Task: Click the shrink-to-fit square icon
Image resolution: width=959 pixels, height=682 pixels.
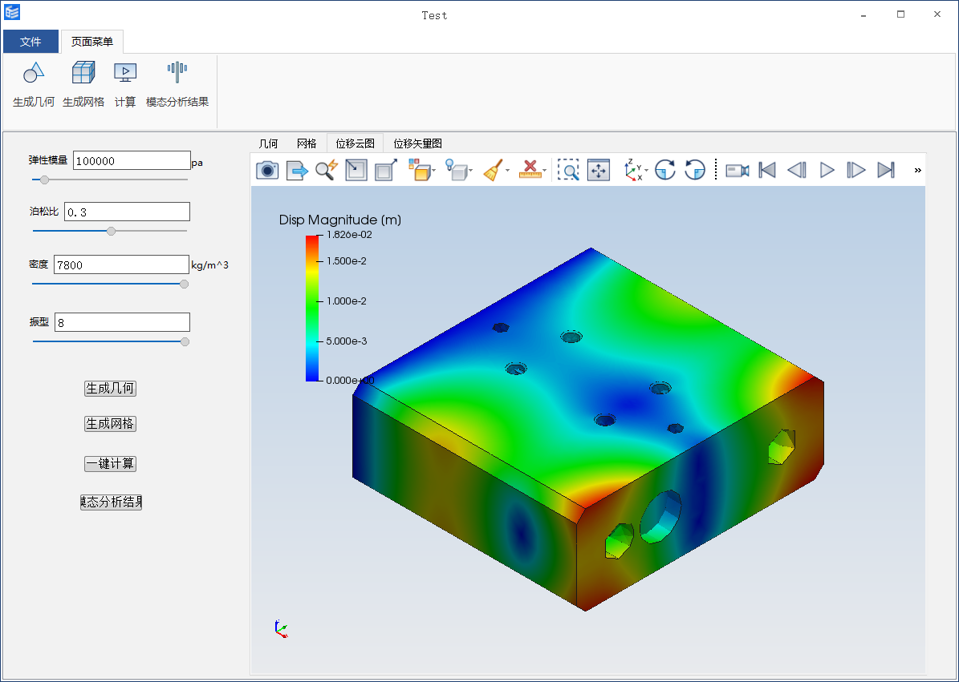Action: [x=356, y=170]
